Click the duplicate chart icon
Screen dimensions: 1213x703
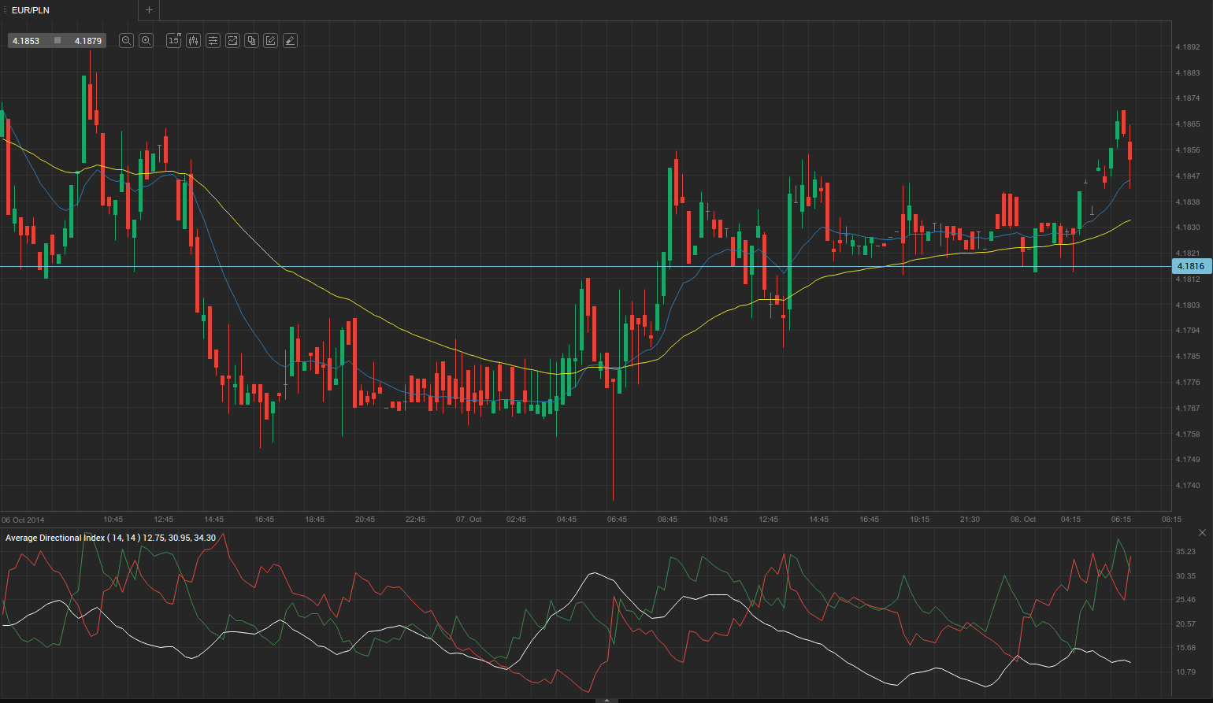pyautogui.click(x=251, y=41)
